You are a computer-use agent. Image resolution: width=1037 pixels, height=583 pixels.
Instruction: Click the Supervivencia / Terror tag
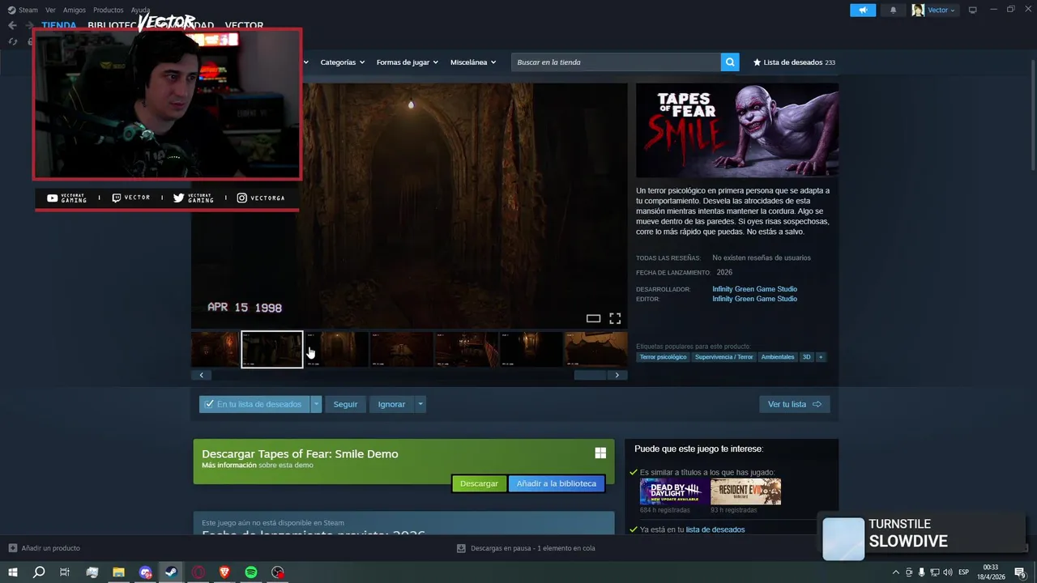point(723,357)
